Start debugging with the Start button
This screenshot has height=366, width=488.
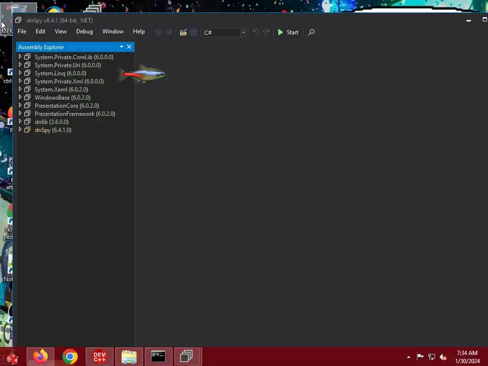[288, 32]
